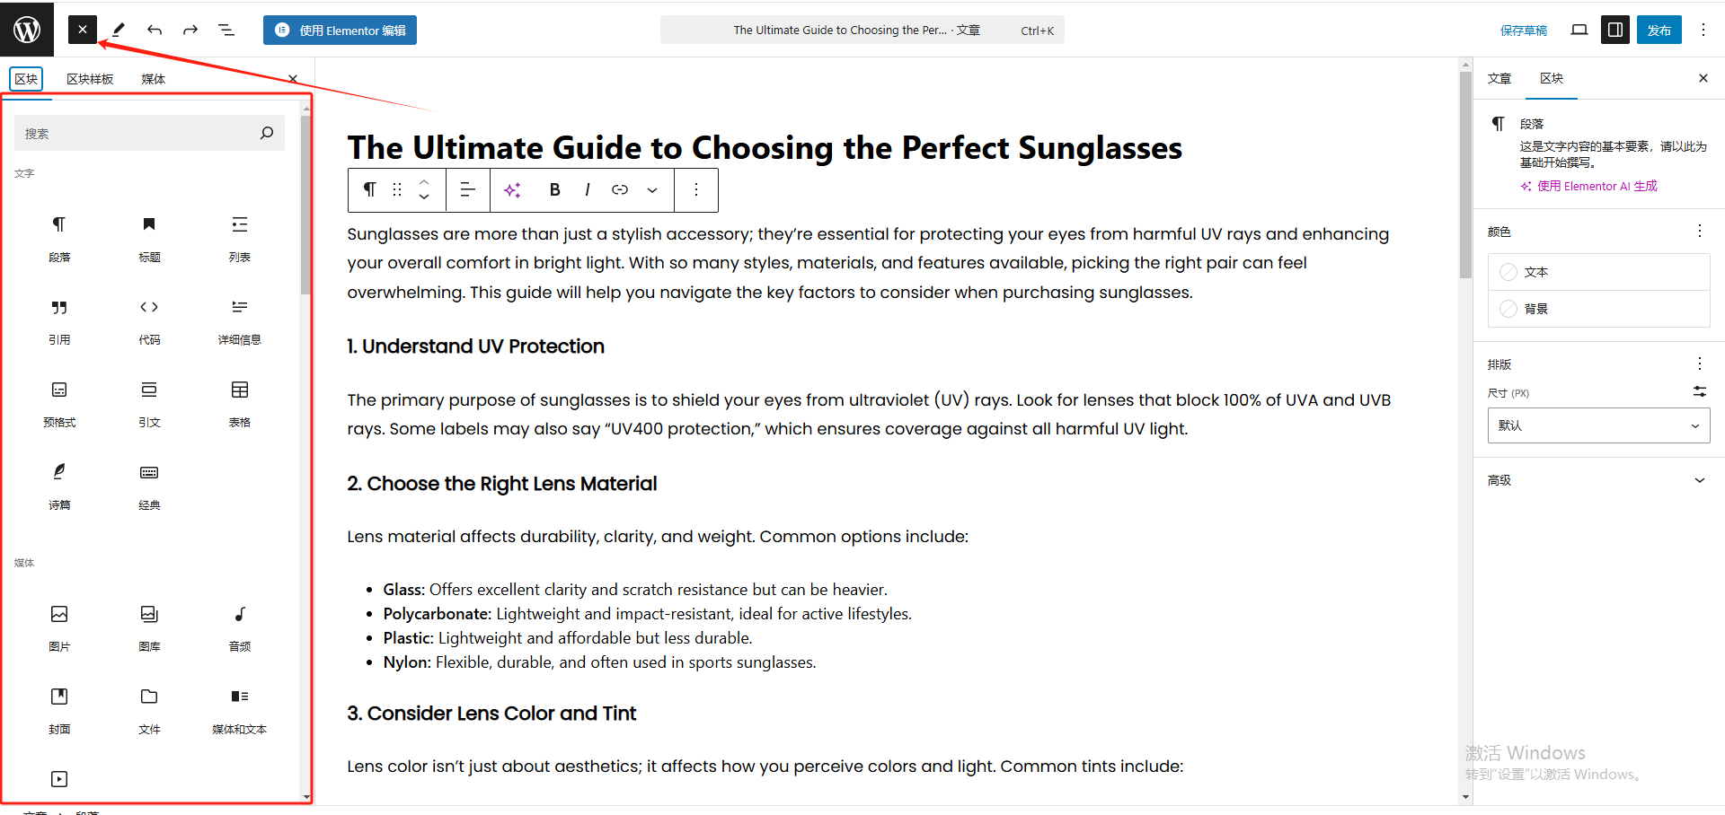Expand the 高级 advanced section
Screen dimensions: 1725x815
(x=1598, y=480)
